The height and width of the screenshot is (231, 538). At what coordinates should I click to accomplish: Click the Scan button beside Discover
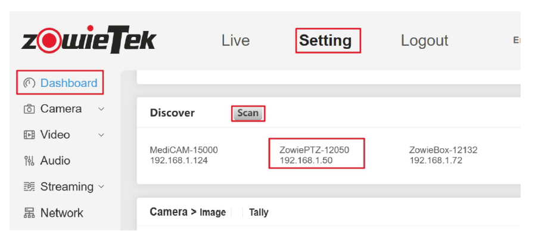point(248,114)
